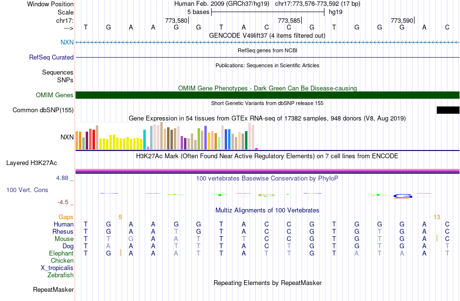
Task: Click the 773,590 position marker
Action: click(x=401, y=20)
